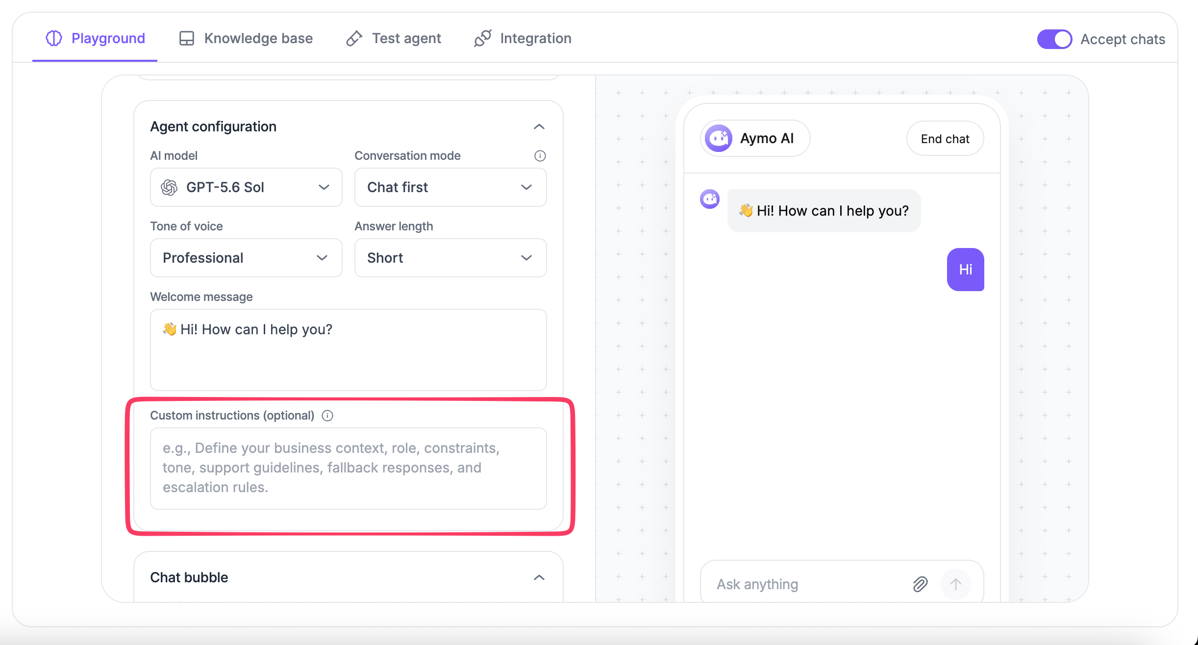Open the Integration tab

[523, 38]
